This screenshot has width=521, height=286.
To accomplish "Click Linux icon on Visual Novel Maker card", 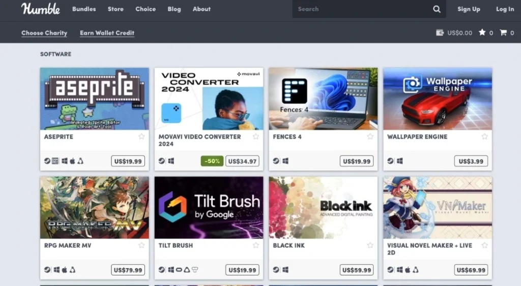I will (415, 270).
